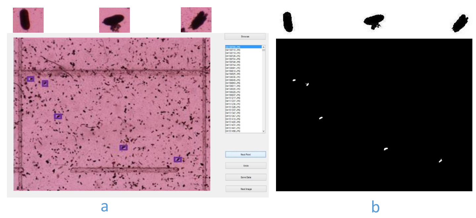Viewport: 476px width, 218px height.
Task: Click the file list scrollbar thumb
Action: [x=263, y=50]
